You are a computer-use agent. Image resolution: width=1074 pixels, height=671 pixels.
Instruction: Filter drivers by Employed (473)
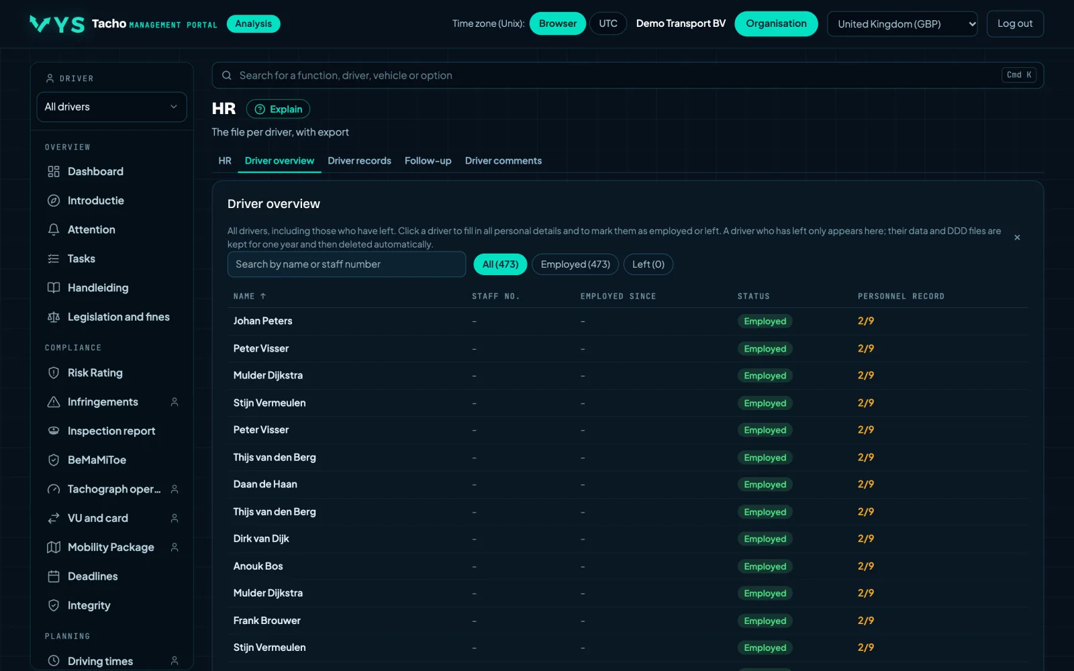(x=575, y=264)
